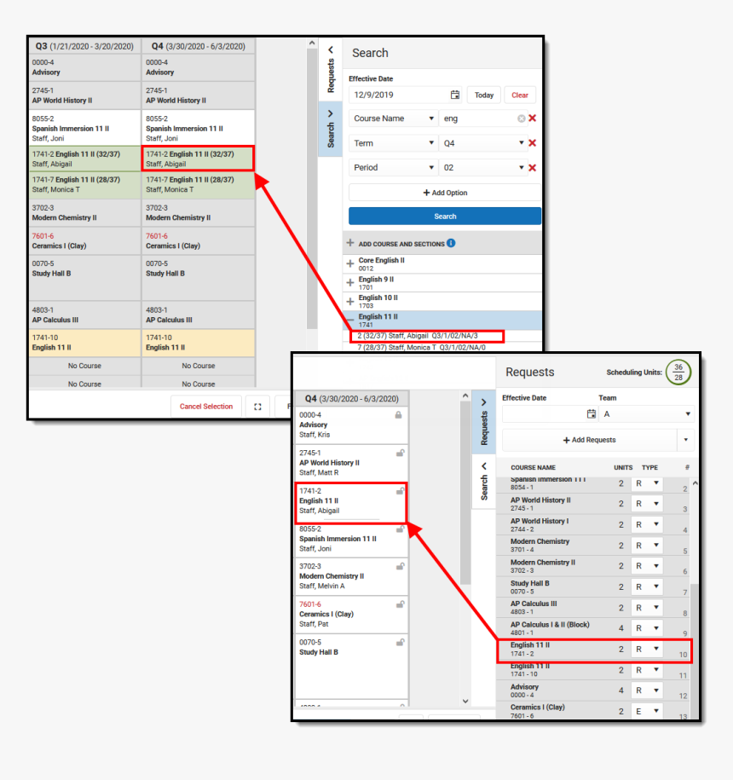This screenshot has width=733, height=780.
Task: Select Q3 1741-7 English 11 II (28/37) cell
Action: [84, 184]
